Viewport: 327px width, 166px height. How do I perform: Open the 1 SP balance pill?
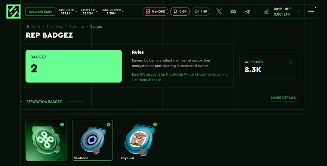coord(201,12)
